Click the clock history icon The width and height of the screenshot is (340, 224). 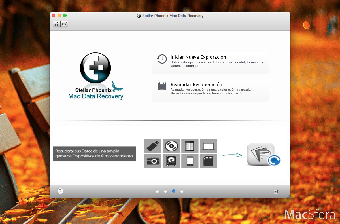(x=162, y=59)
